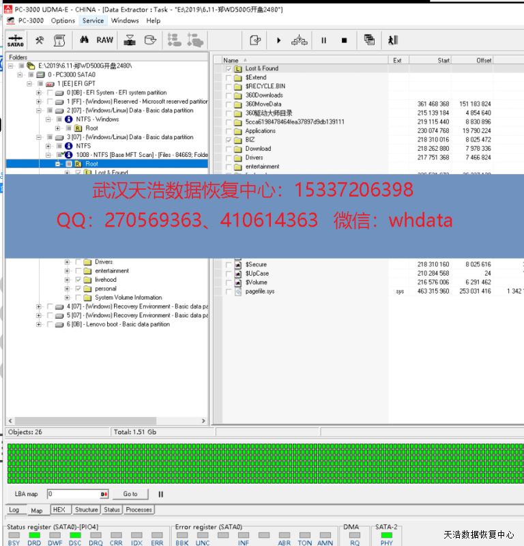Expand the Lenovo boot partition node

pyautogui.click(x=39, y=324)
